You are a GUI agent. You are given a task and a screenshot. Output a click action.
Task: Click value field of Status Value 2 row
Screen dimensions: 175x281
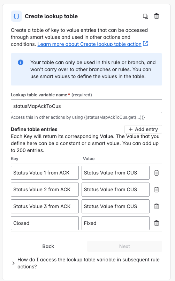click(115, 190)
